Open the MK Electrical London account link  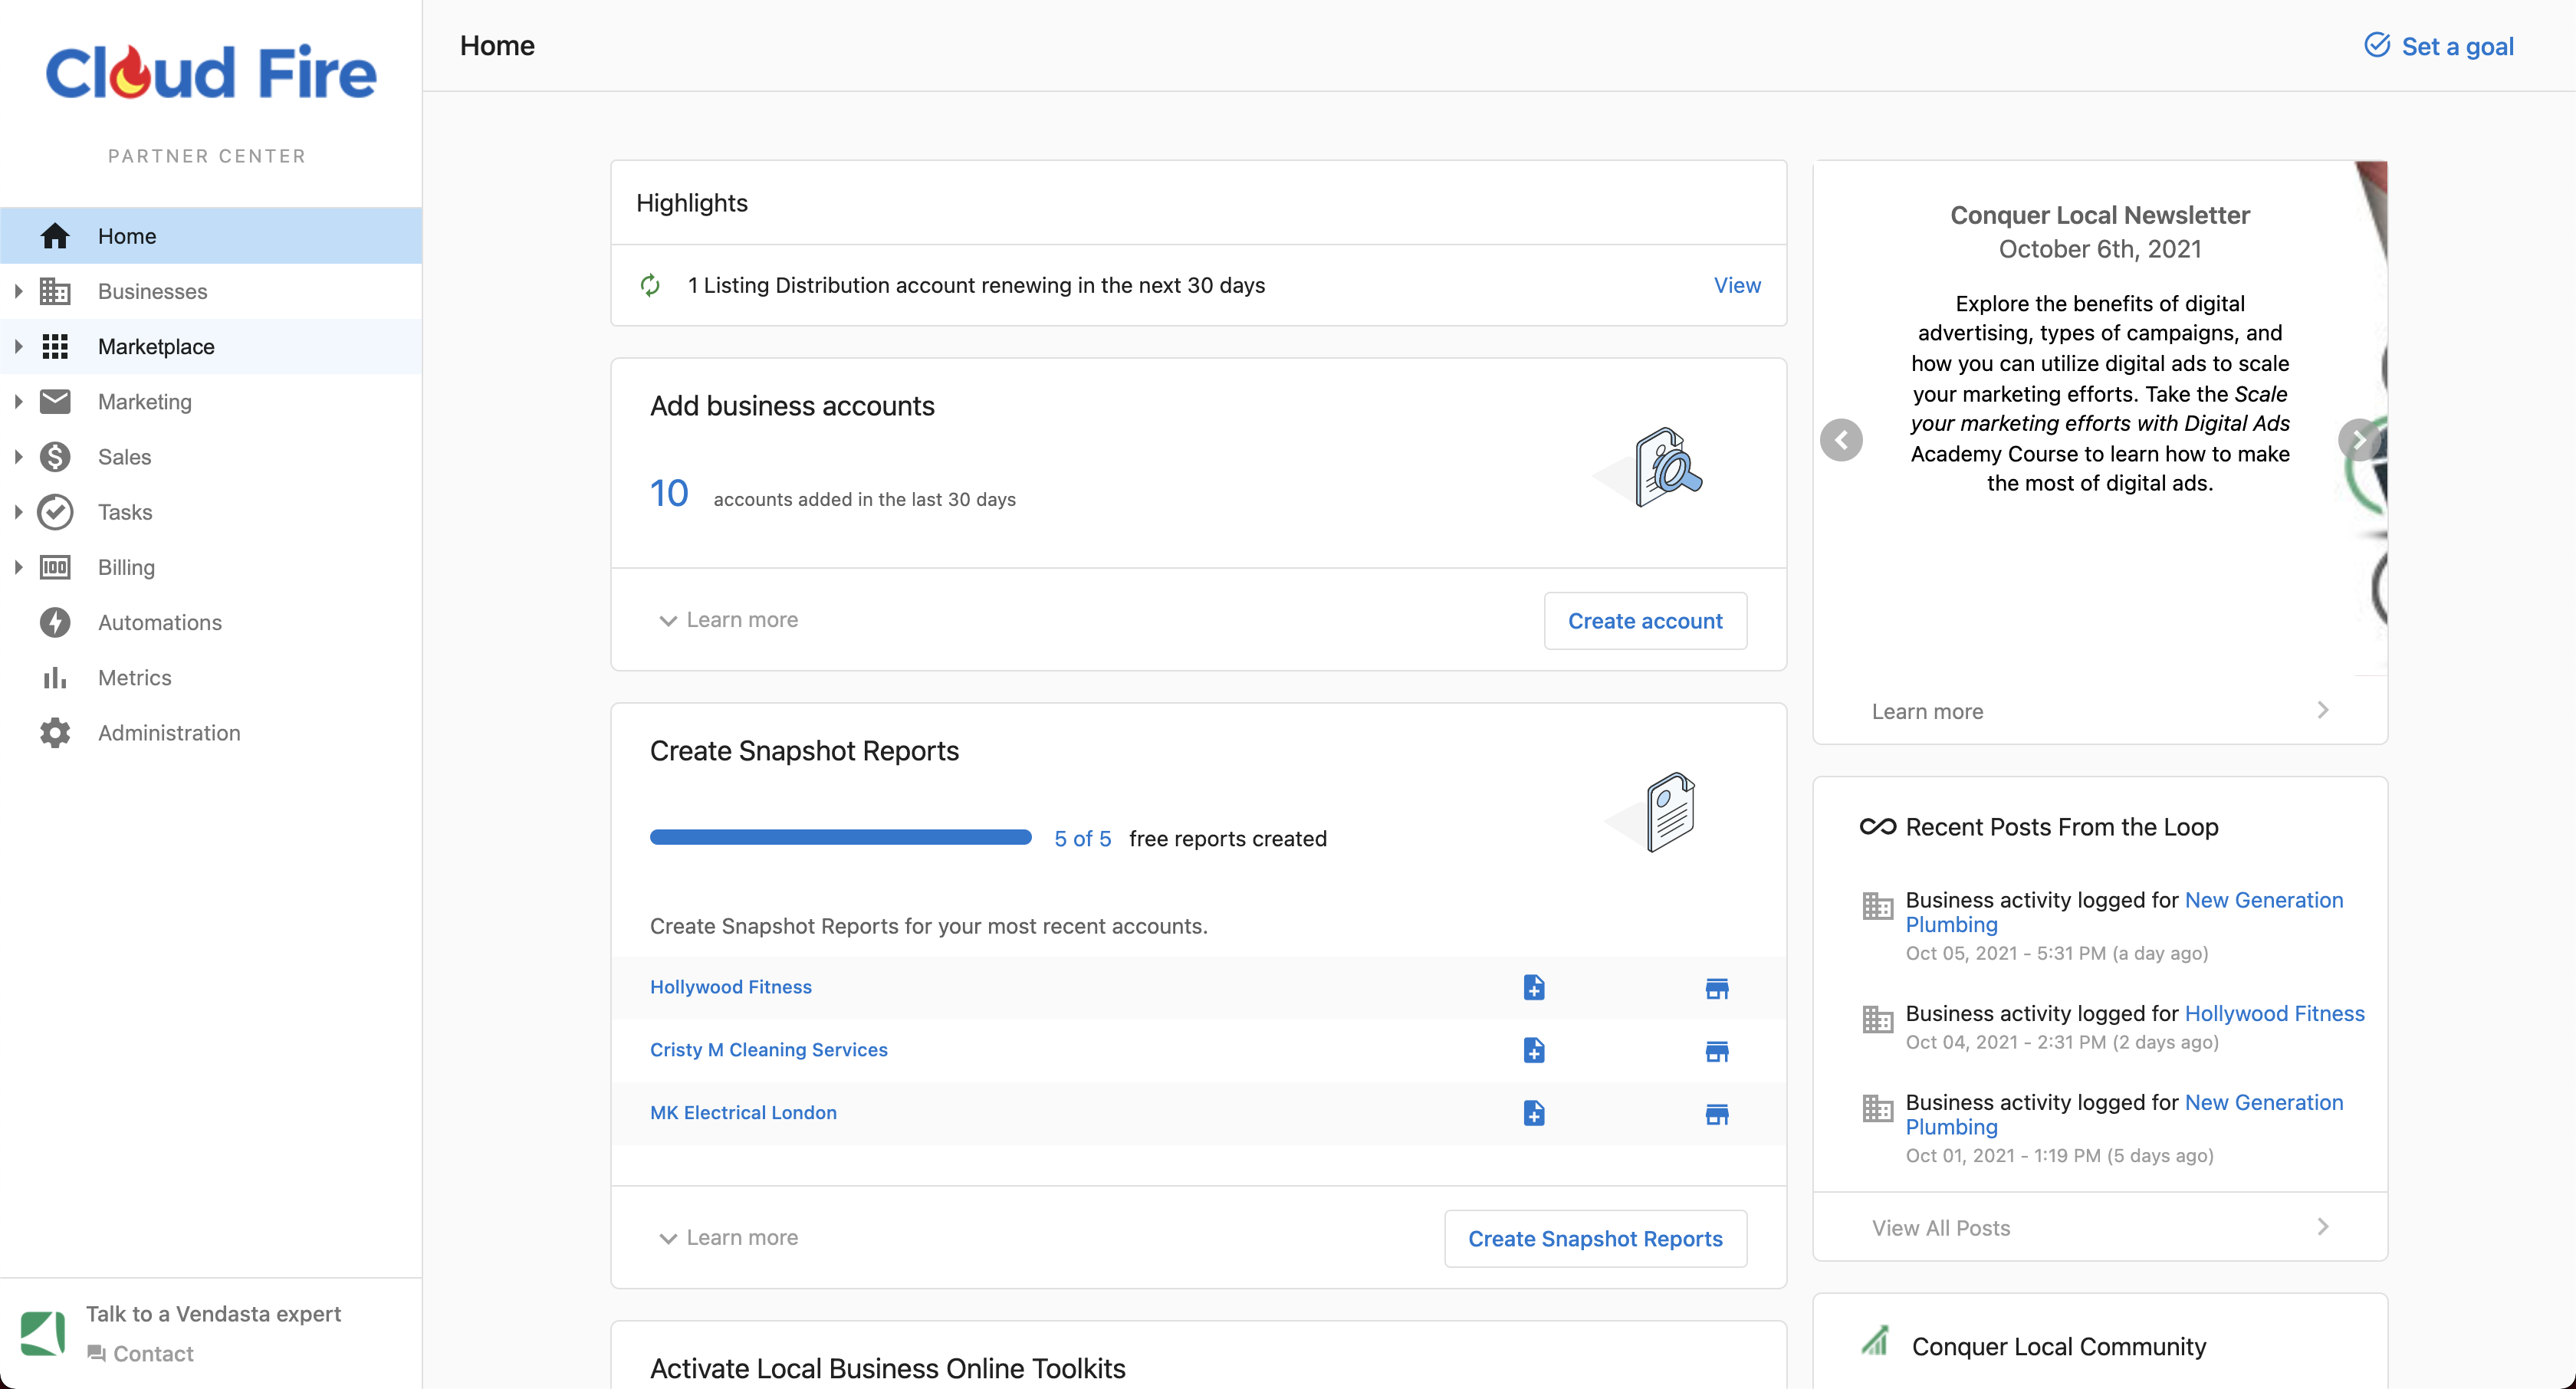(743, 1113)
